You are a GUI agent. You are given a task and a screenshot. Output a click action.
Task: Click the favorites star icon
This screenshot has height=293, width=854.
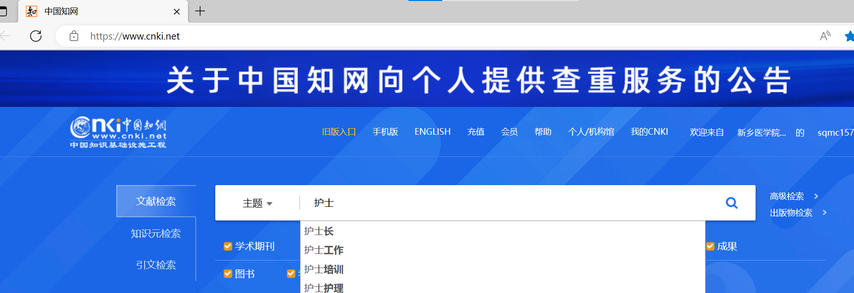(849, 36)
